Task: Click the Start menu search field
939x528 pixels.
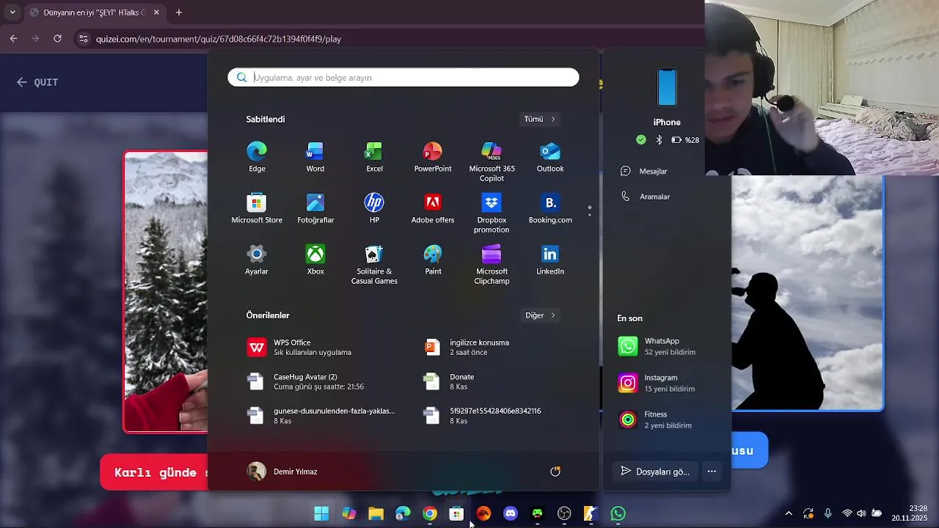Action: click(403, 77)
